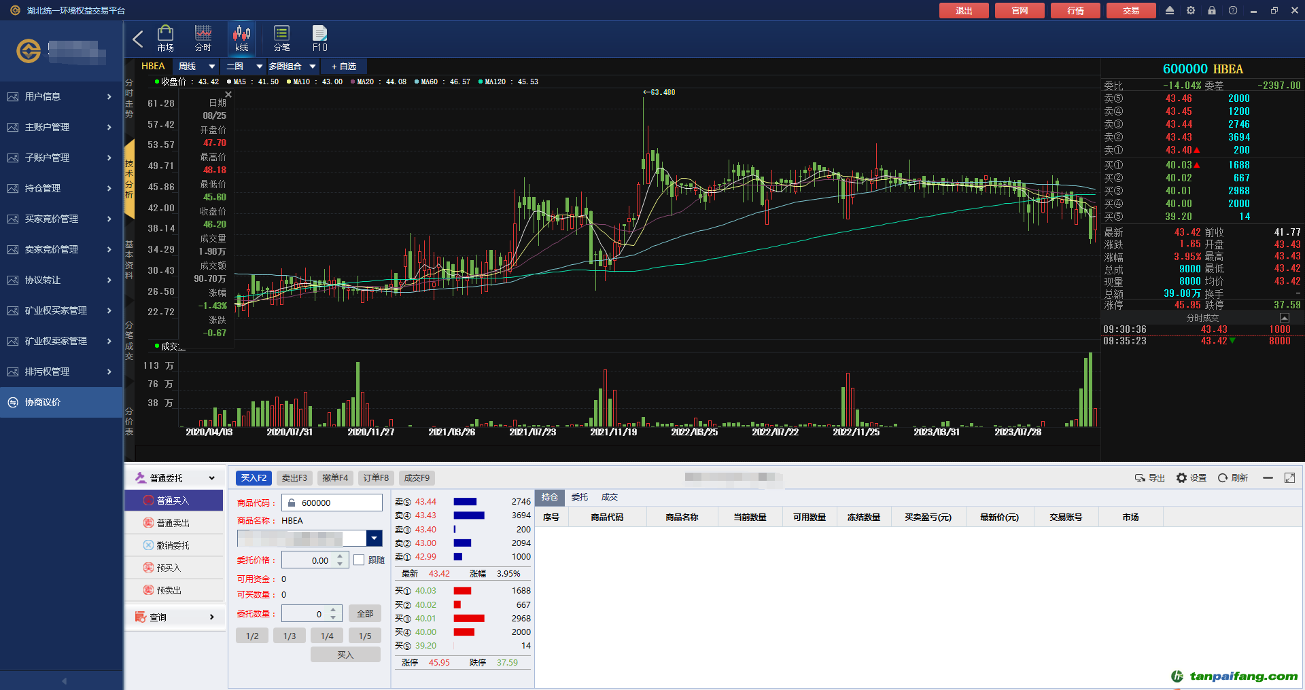1305x690 pixels.
Task: Open the 委托 tab in holdings panel
Action: 579,497
